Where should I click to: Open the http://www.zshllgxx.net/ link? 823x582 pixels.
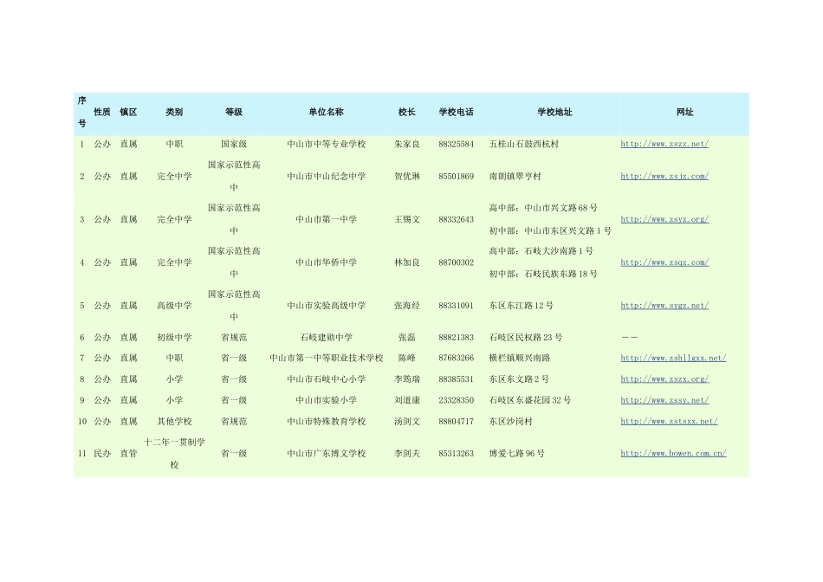click(x=673, y=358)
